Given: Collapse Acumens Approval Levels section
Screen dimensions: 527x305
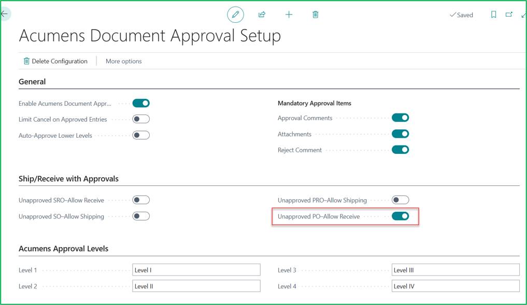Looking at the screenshot, I should (64, 249).
